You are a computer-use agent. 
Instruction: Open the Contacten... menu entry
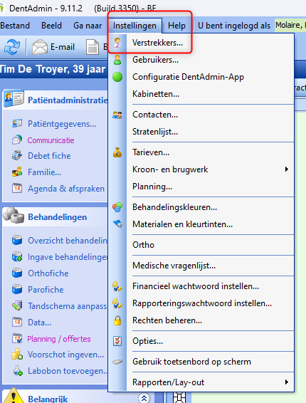(201, 115)
